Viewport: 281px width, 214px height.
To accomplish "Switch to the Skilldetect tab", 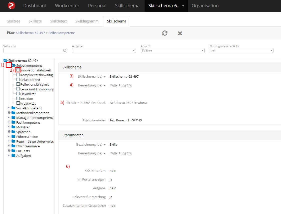I will coord(58,21).
